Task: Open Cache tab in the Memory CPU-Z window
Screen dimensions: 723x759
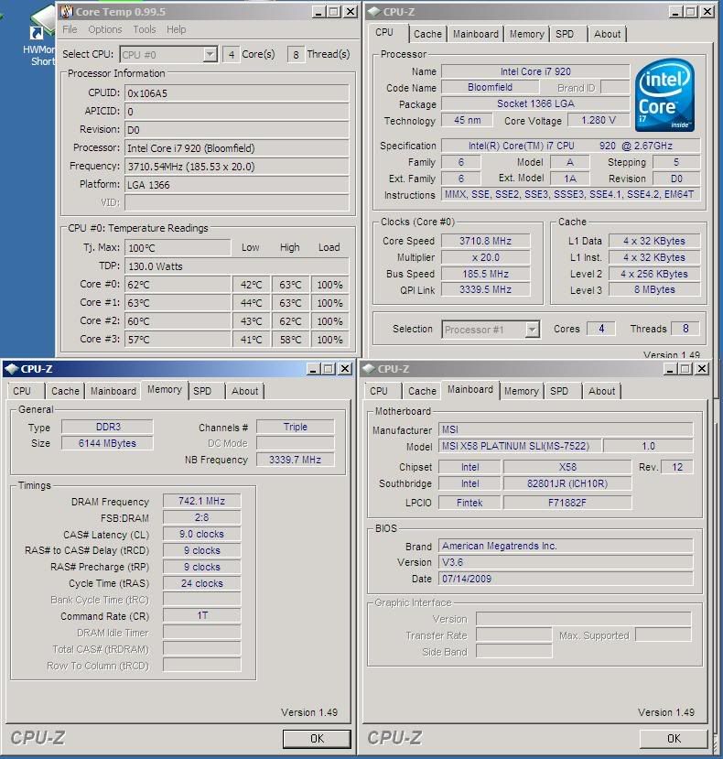Action: pyautogui.click(x=65, y=391)
